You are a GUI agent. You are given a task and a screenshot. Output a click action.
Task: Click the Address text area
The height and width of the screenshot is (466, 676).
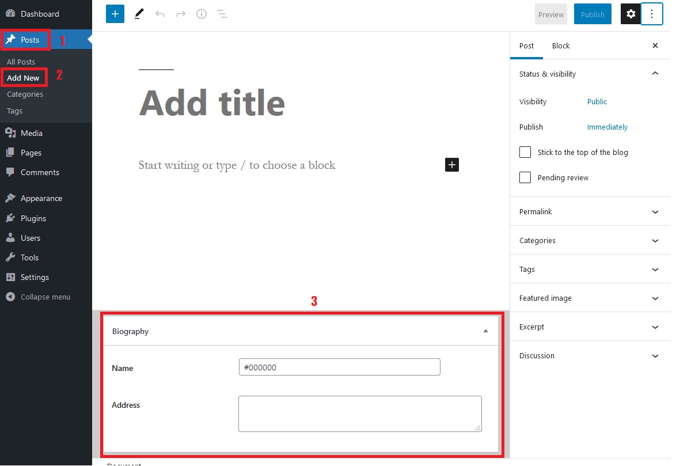[359, 414]
